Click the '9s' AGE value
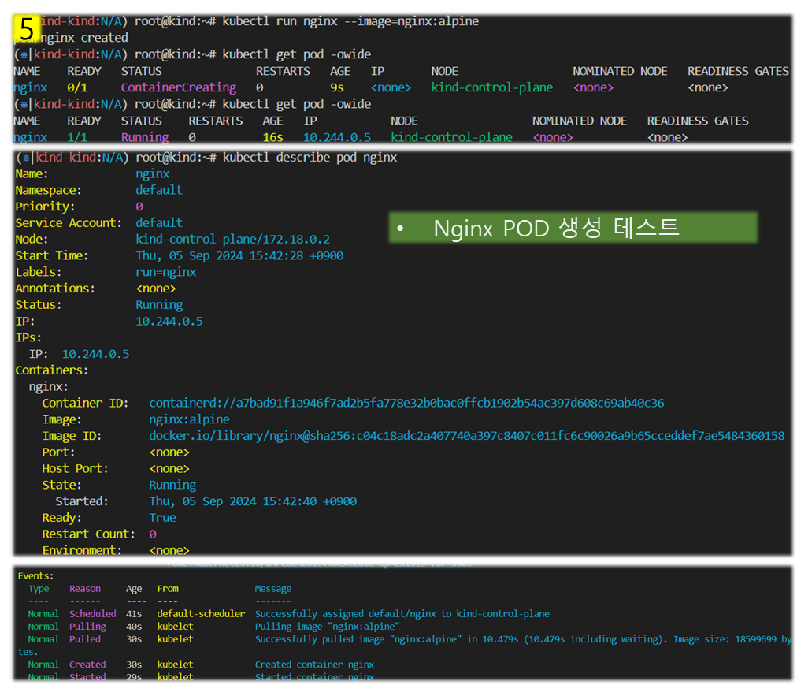This screenshot has height=685, width=797. click(337, 87)
